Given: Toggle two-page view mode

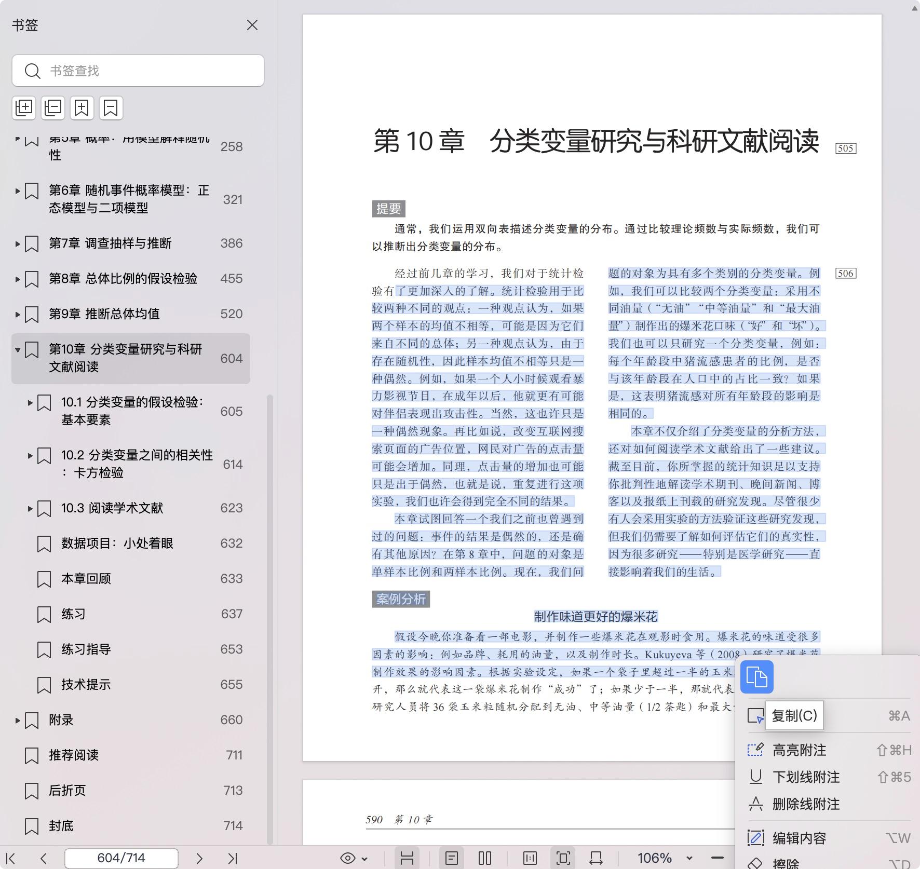Looking at the screenshot, I should [x=484, y=858].
